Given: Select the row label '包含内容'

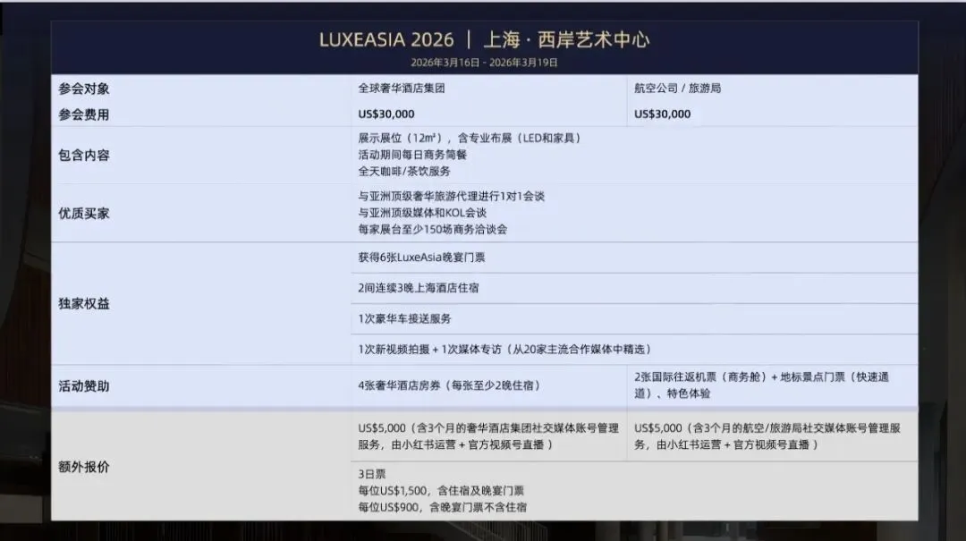Looking at the screenshot, I should (x=84, y=156).
